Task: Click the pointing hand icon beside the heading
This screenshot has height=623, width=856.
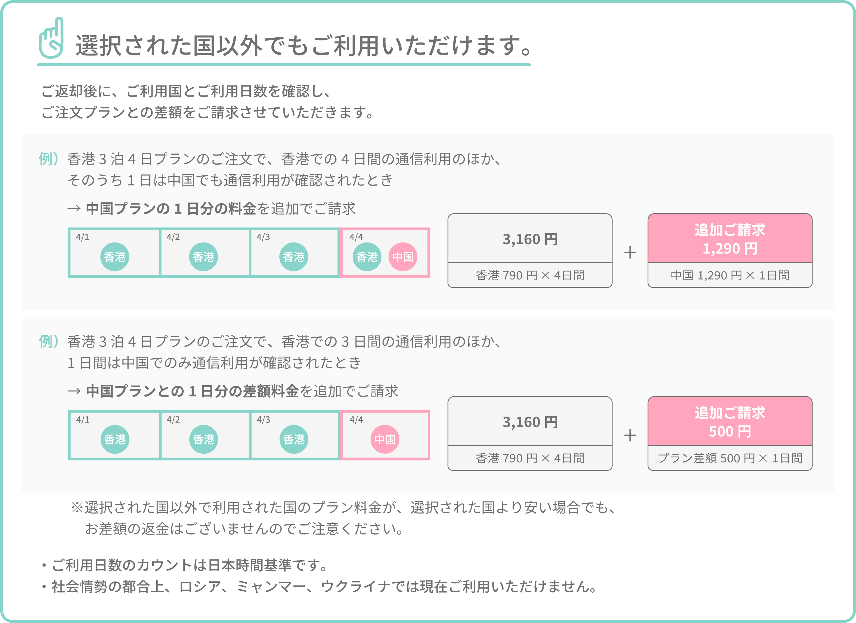Action: (51, 38)
